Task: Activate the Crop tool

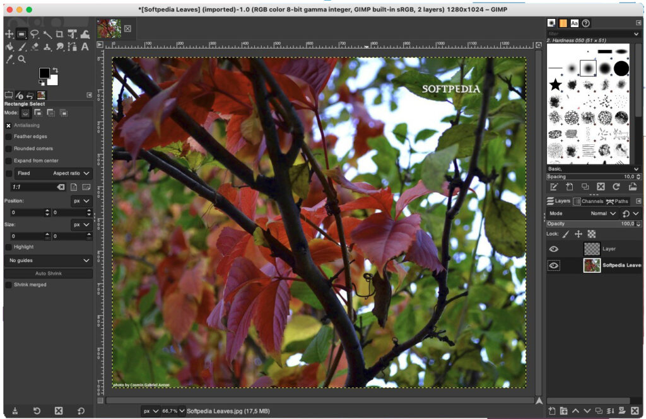Action: coord(59,34)
